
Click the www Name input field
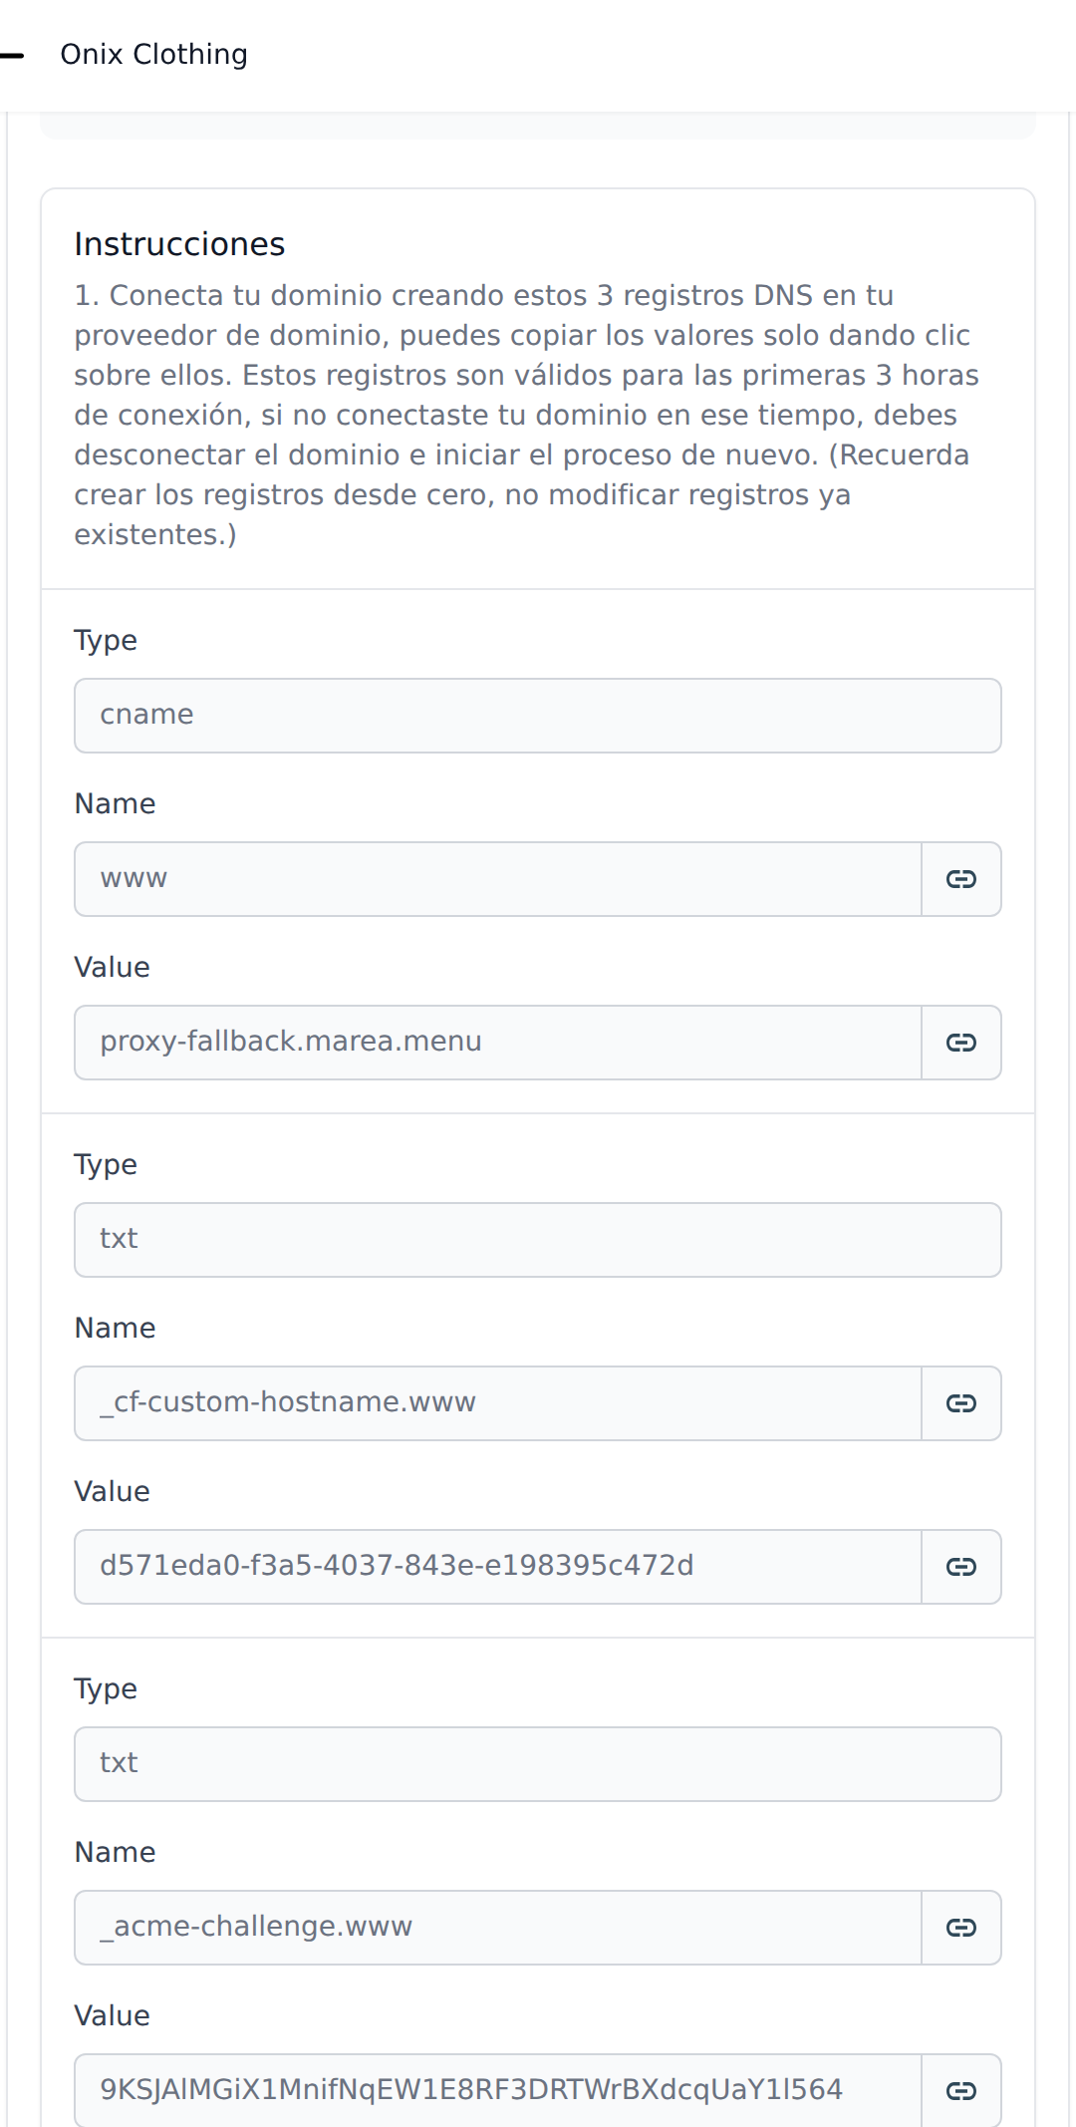pyautogui.click(x=497, y=879)
